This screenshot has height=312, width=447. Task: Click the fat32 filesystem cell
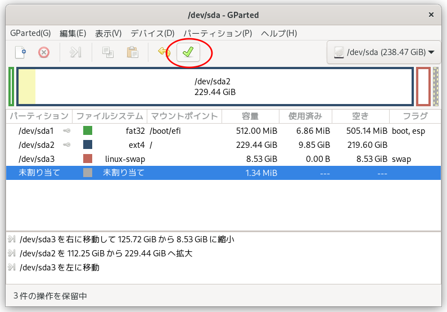[135, 131]
